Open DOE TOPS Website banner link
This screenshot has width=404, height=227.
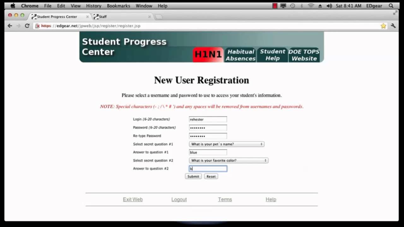tap(304, 55)
